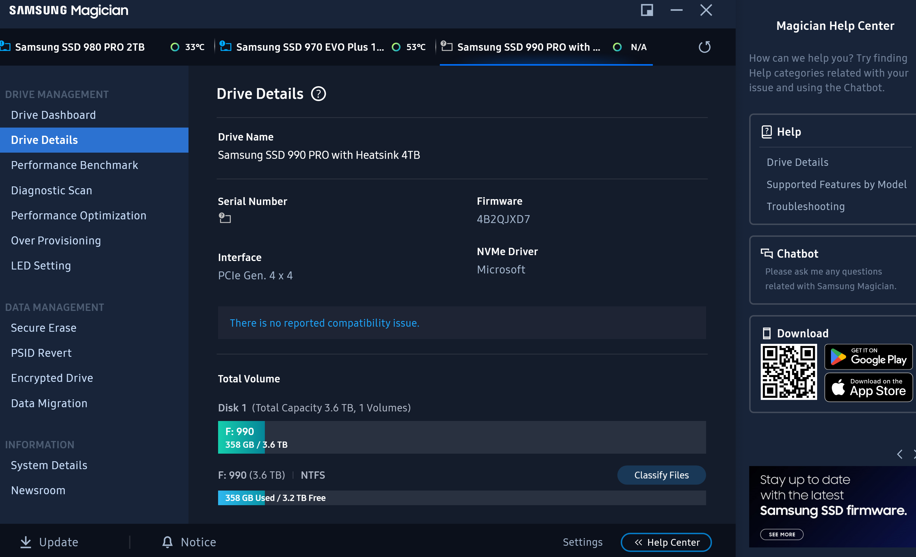This screenshot has height=557, width=916.
Task: Click the hidden serial number icon
Action: [225, 218]
